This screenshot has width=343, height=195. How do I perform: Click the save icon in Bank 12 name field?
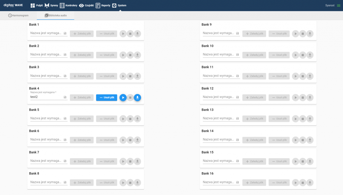(x=237, y=97)
